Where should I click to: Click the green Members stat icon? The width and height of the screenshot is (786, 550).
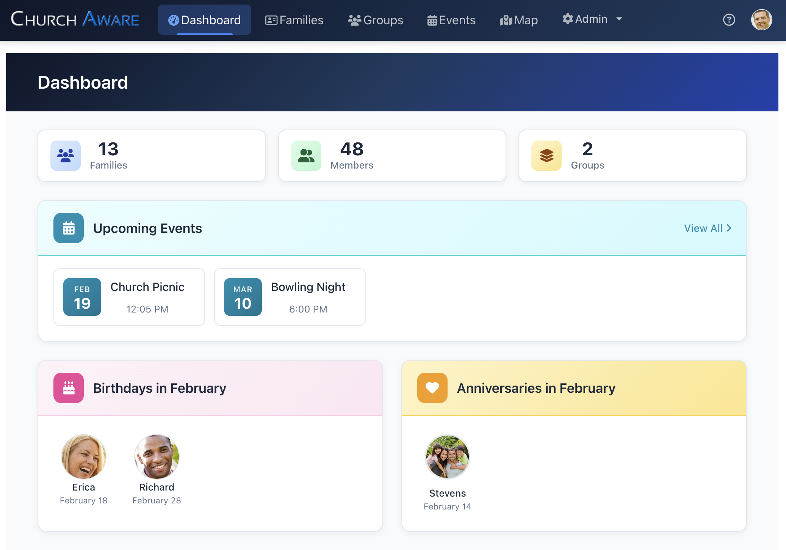[306, 156]
